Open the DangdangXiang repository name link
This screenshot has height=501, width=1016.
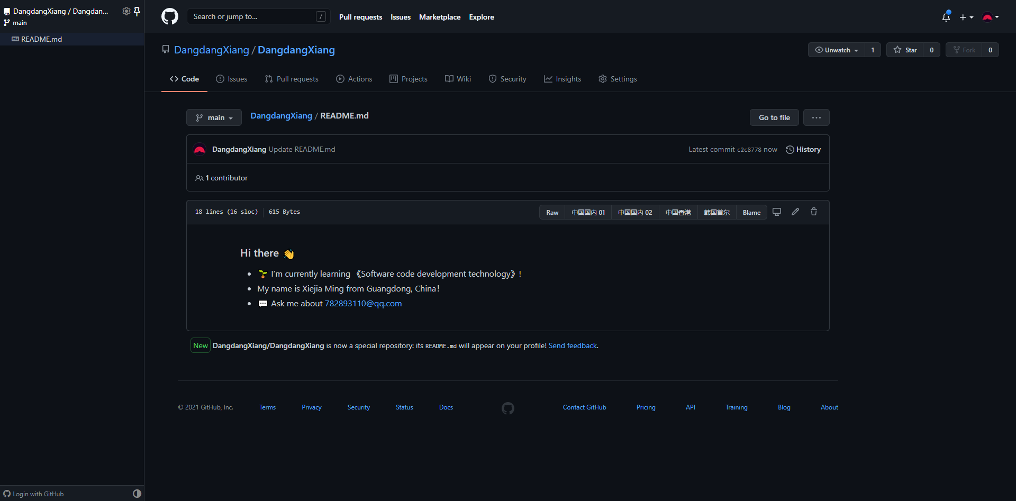coord(296,50)
